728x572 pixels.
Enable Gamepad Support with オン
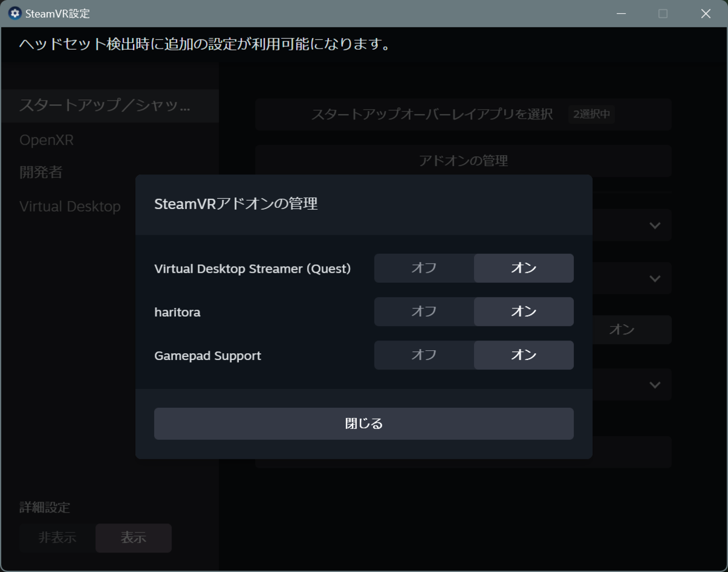tap(524, 355)
